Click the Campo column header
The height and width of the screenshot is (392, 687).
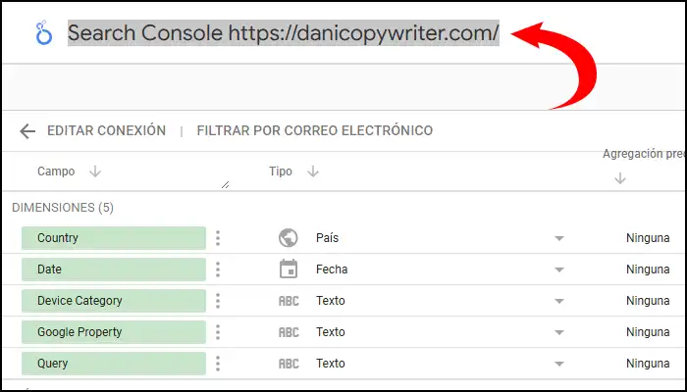(x=56, y=171)
